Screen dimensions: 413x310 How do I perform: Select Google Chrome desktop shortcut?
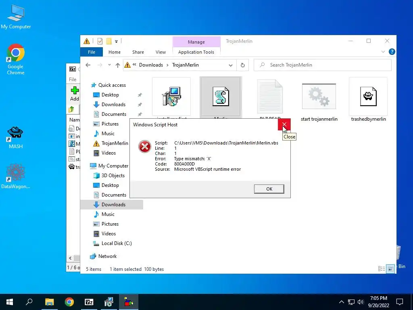point(16,59)
